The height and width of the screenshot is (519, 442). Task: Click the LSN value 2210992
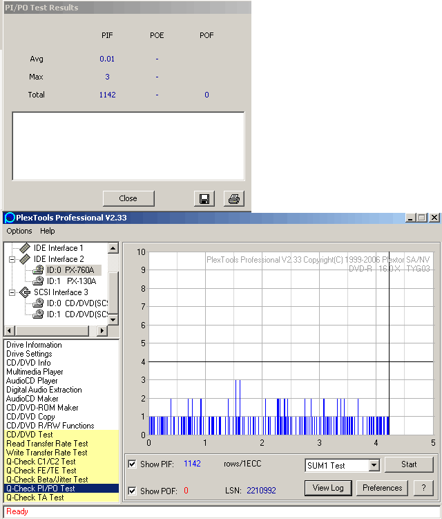pyautogui.click(x=261, y=491)
